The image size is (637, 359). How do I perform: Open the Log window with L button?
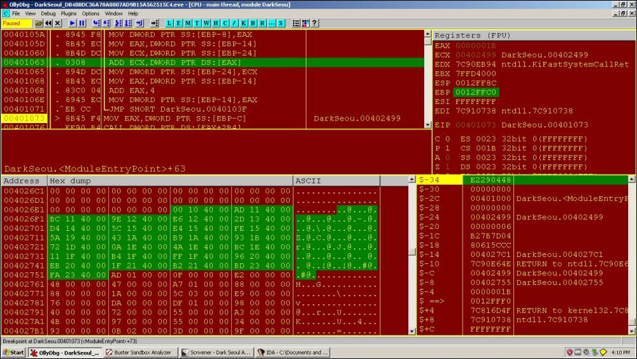pos(169,23)
